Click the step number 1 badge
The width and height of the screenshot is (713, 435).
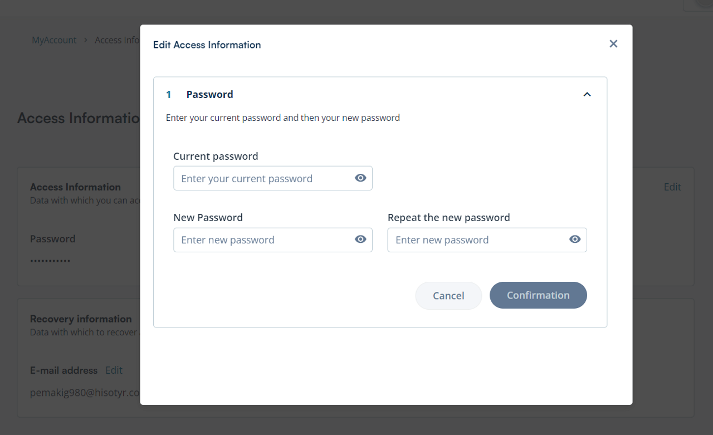[169, 95]
